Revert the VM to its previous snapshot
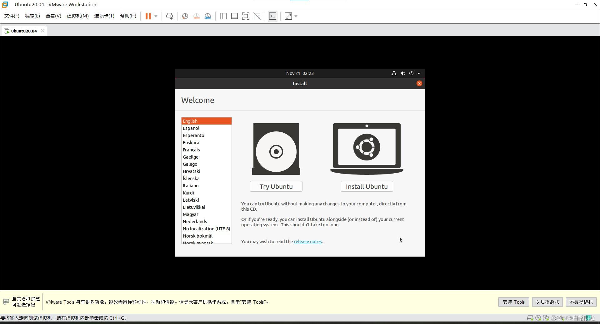Screen dimensions: 600x324 (x=197, y=16)
